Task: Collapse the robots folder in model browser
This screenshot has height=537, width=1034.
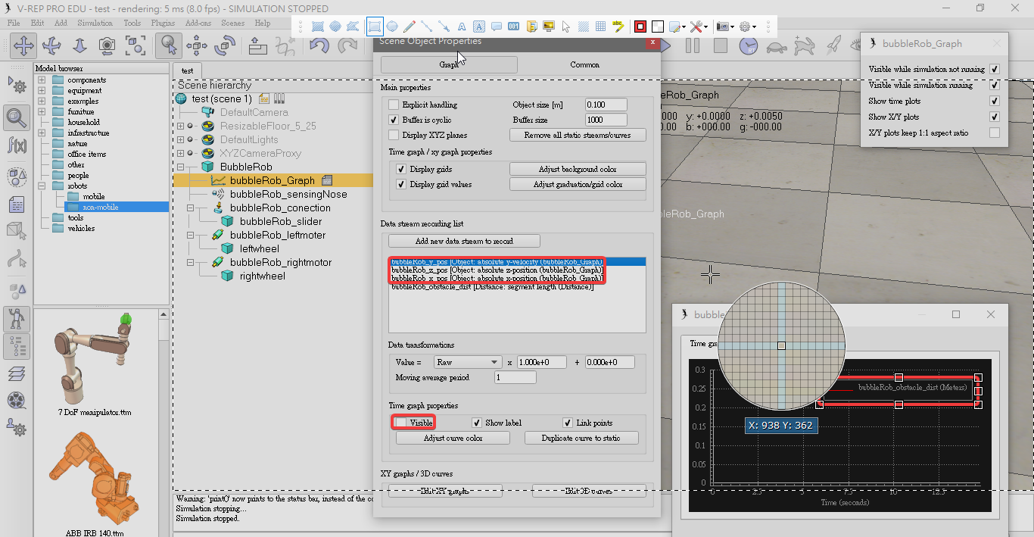Action: 42,186
